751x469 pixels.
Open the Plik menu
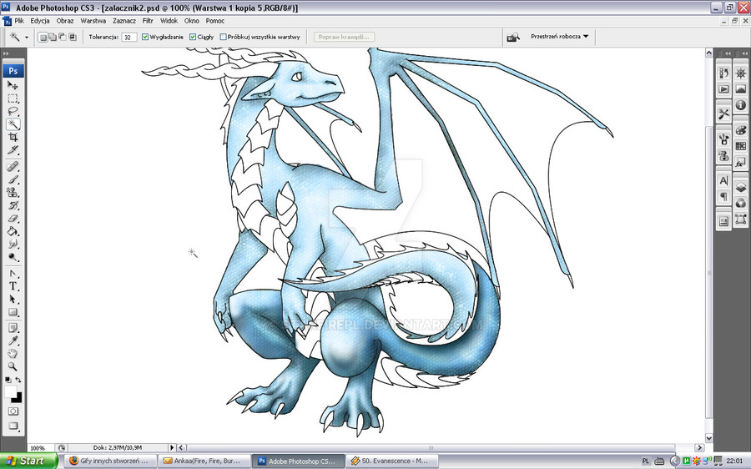(x=19, y=21)
